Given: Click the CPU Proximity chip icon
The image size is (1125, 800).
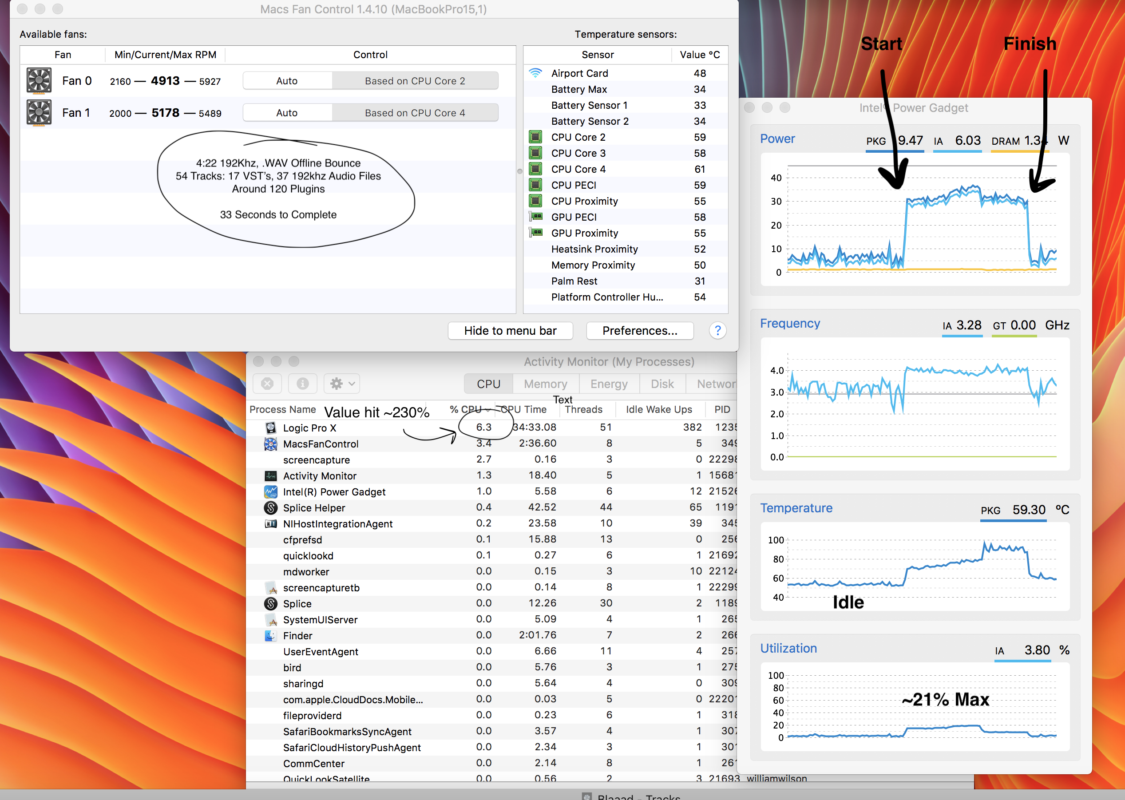Looking at the screenshot, I should (535, 201).
